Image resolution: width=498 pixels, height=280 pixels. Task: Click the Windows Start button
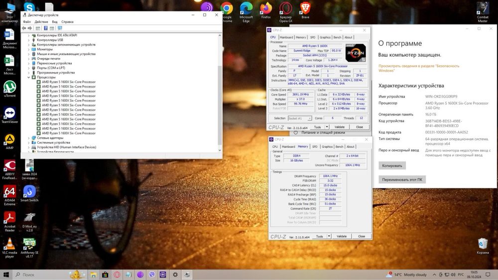click(x=6, y=275)
